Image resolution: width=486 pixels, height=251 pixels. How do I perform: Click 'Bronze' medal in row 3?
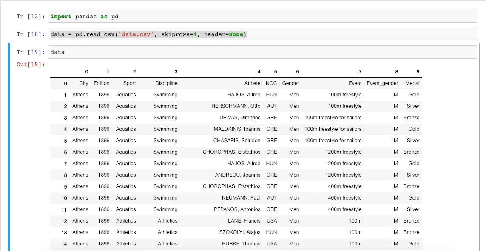click(412, 118)
